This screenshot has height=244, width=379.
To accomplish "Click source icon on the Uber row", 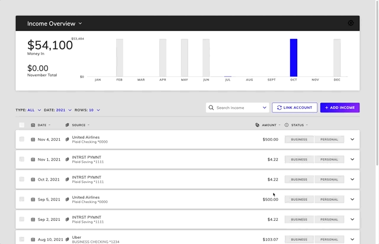I will [67, 240].
